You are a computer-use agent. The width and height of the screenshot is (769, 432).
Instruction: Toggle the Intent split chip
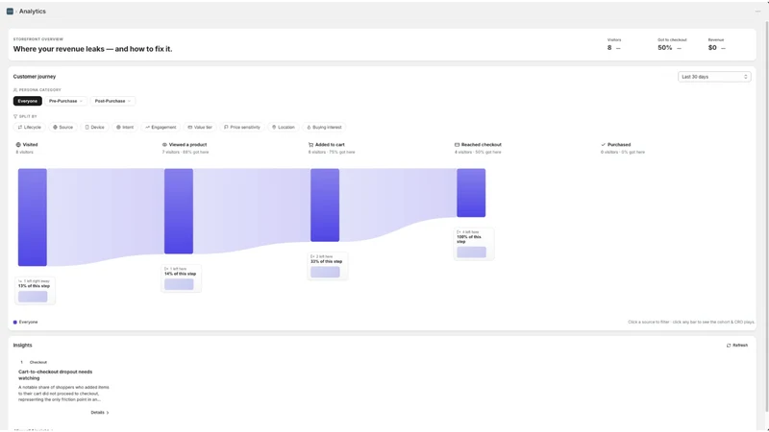pyautogui.click(x=125, y=128)
